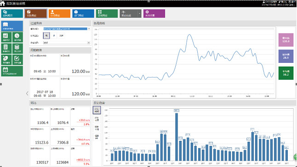
Task: Click the pink maximum value 120.0 tile
Action: coord(286,40)
